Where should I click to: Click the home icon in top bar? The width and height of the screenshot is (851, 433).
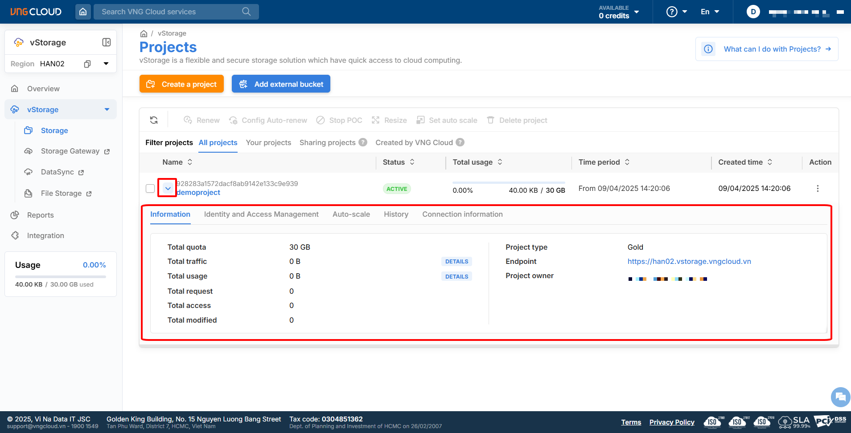(83, 12)
